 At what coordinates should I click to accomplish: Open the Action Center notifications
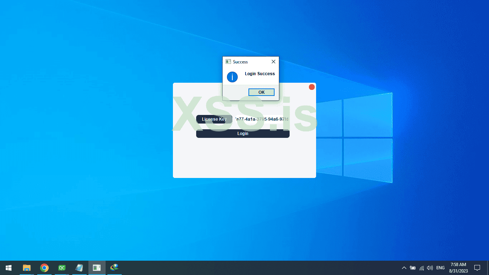click(477, 268)
